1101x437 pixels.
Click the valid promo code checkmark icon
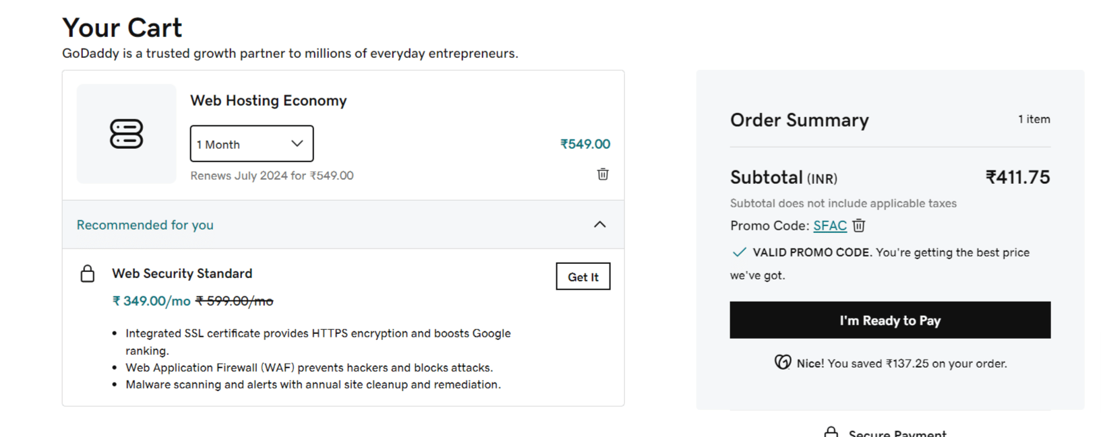coord(739,253)
